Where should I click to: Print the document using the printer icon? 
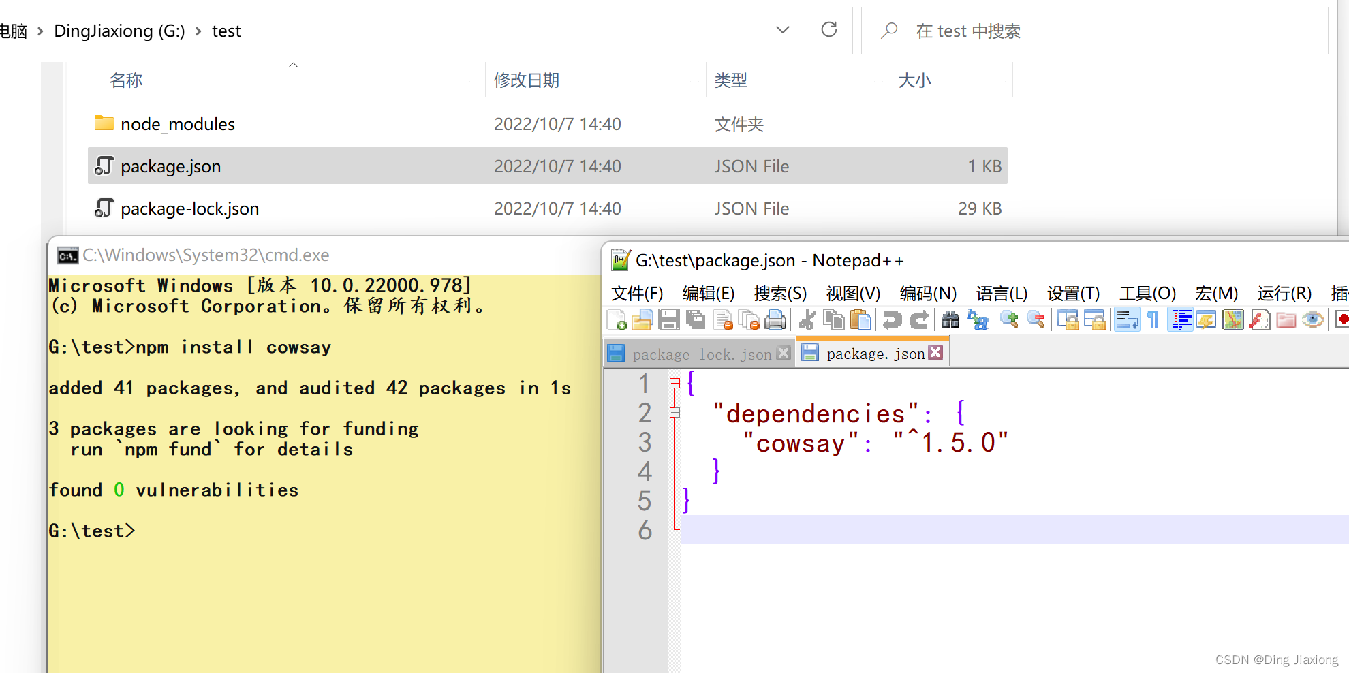[775, 319]
